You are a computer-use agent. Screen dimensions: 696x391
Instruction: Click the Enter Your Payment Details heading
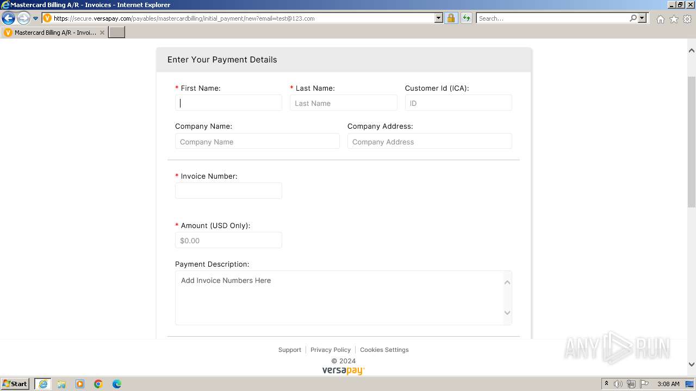pyautogui.click(x=222, y=60)
